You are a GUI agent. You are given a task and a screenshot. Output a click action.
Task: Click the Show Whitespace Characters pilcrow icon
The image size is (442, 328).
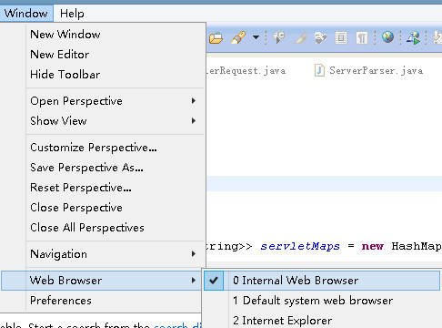tap(362, 38)
